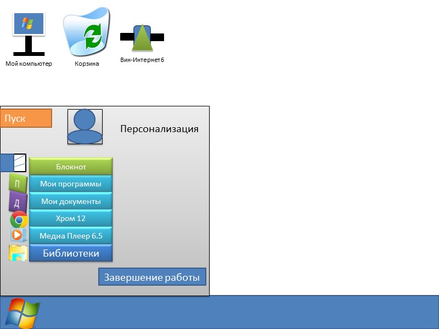Viewport: 439px width, 329px height.
Task: Select the Библиотеки entry
Action: click(x=71, y=253)
